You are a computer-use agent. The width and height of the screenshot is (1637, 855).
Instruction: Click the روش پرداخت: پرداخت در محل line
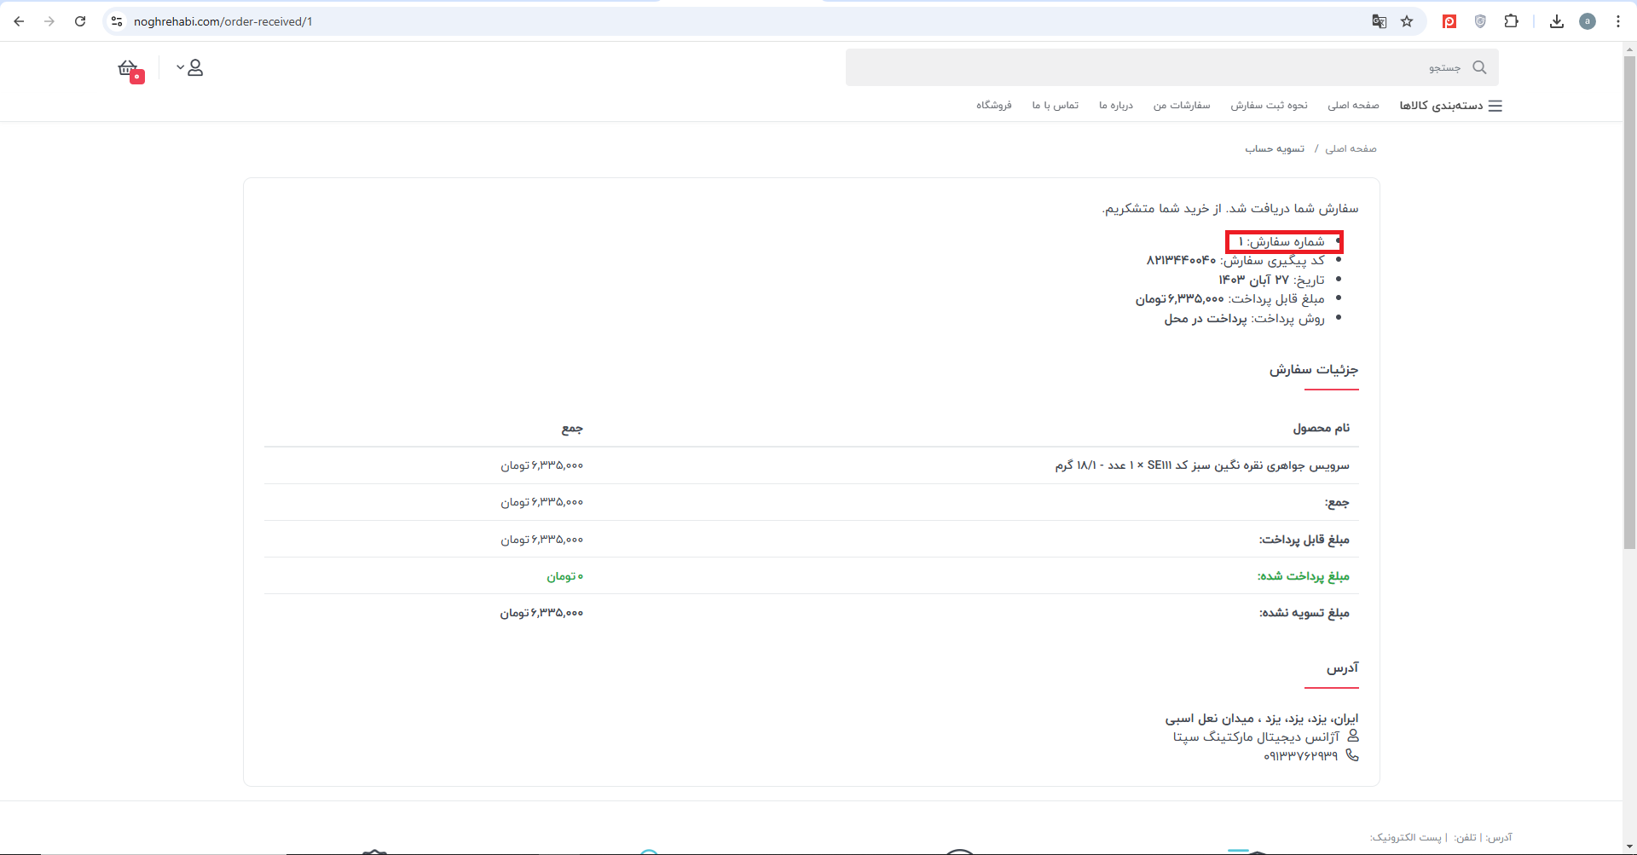point(1245,318)
